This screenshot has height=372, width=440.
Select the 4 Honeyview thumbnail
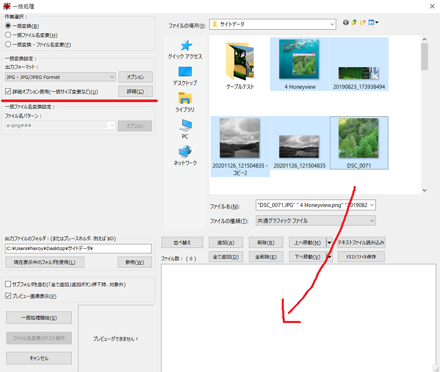click(x=300, y=64)
